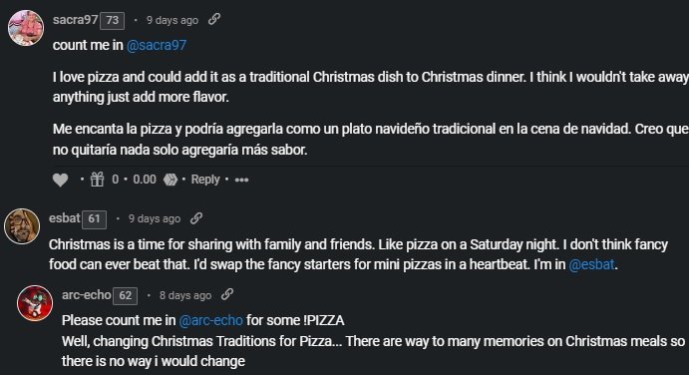
Task: Visit the arc-echo username link
Action: point(86,294)
